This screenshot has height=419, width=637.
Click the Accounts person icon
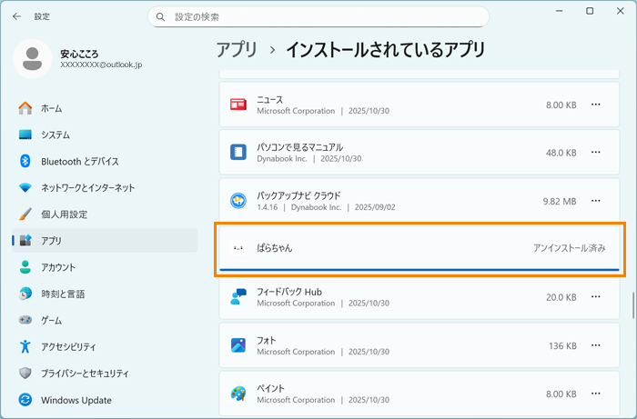pyautogui.click(x=25, y=267)
